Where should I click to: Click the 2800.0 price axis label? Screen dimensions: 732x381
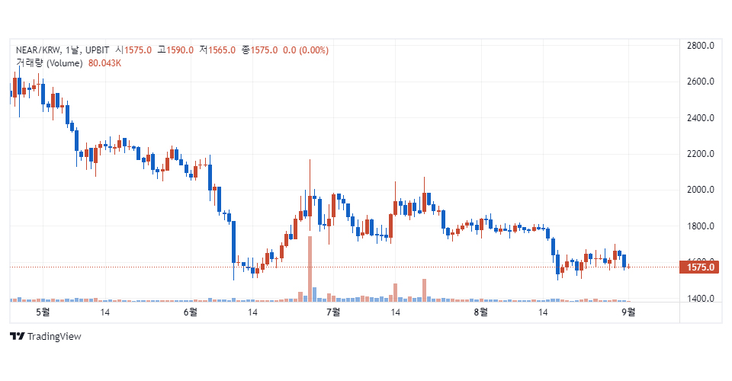(699, 46)
